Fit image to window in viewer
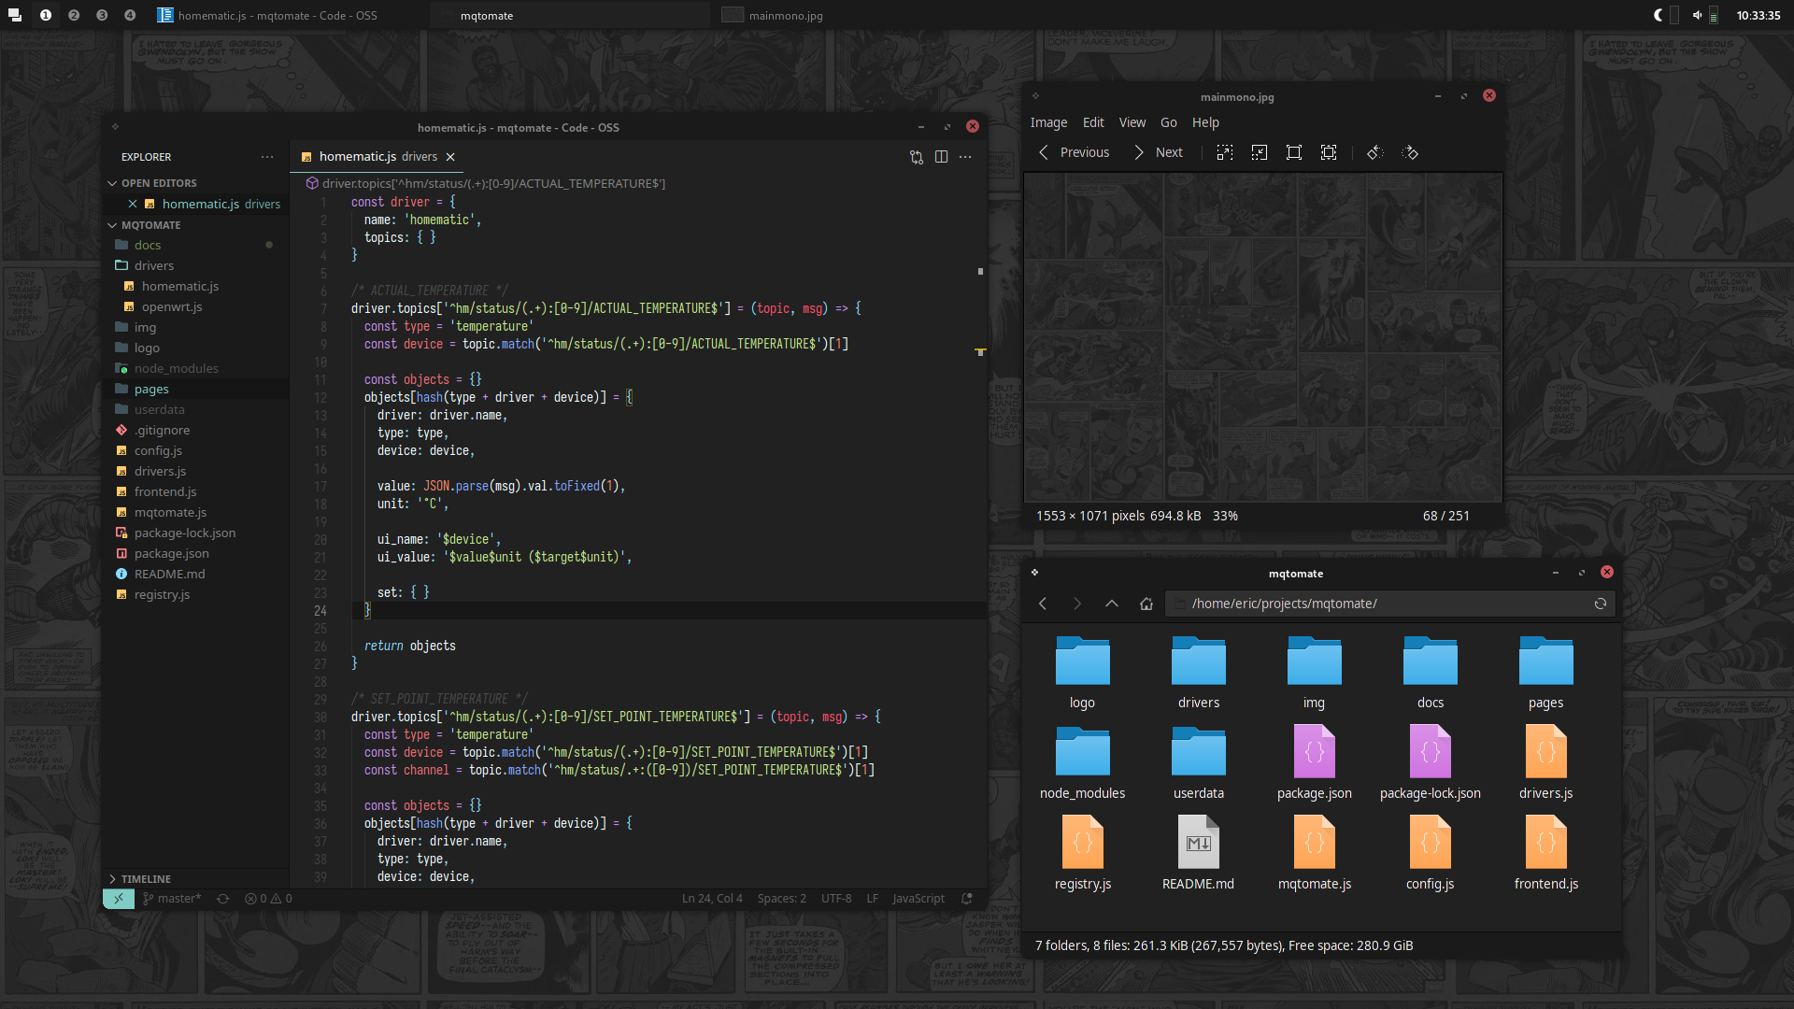Screen dimensions: 1794x1009 [x=1329, y=152]
